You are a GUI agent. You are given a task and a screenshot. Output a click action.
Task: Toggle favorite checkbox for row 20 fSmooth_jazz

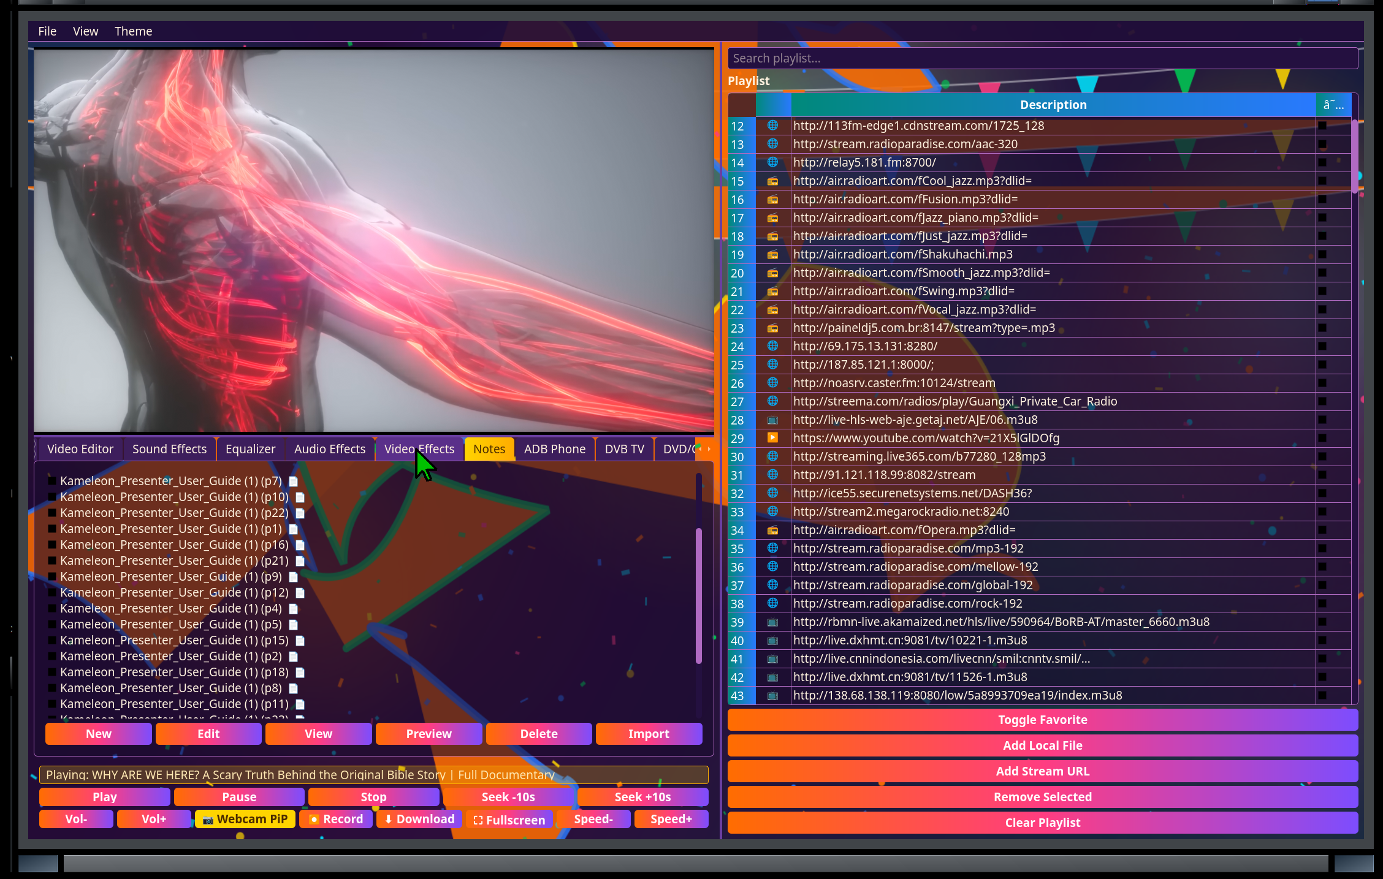[x=1322, y=273]
